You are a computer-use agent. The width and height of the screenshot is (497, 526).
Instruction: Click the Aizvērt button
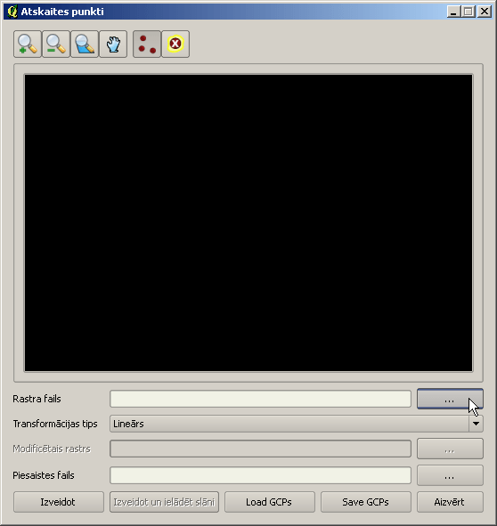pyautogui.click(x=450, y=502)
